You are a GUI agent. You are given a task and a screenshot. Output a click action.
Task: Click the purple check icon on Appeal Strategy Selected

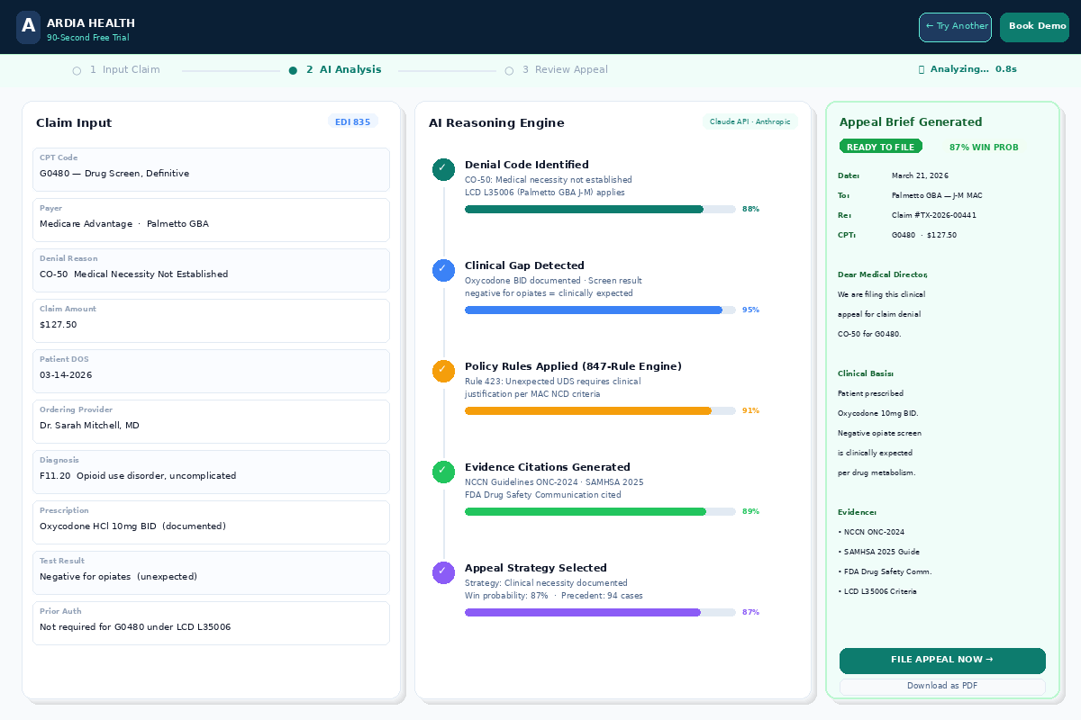click(442, 571)
